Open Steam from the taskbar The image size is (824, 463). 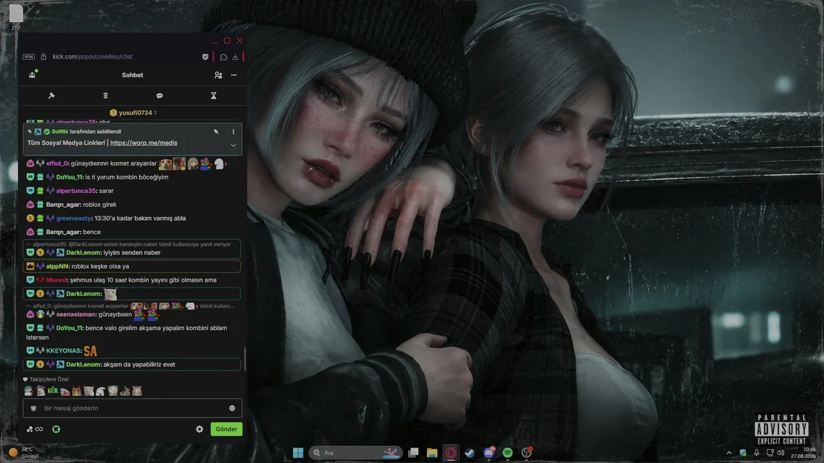coord(469,453)
